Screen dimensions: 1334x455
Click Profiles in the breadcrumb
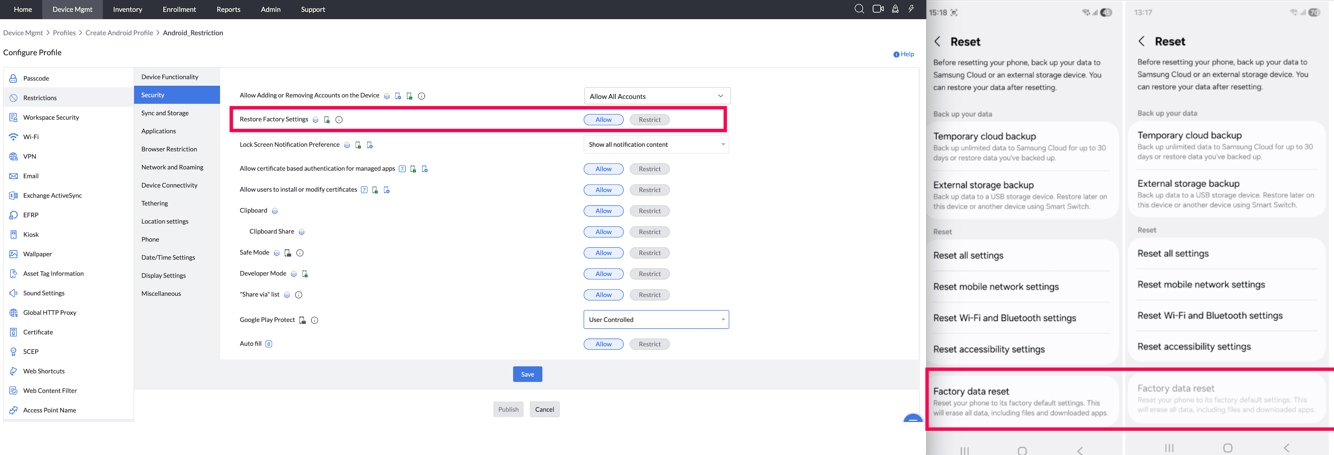click(64, 33)
